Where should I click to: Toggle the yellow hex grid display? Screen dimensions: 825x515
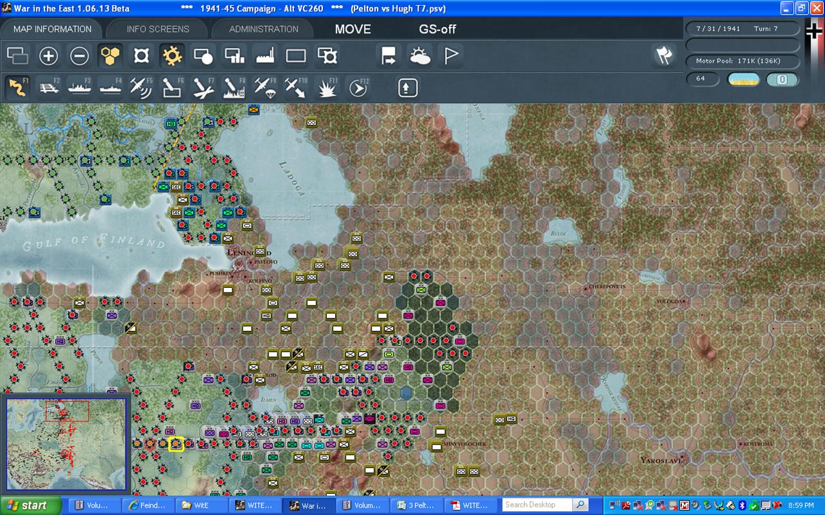click(110, 56)
